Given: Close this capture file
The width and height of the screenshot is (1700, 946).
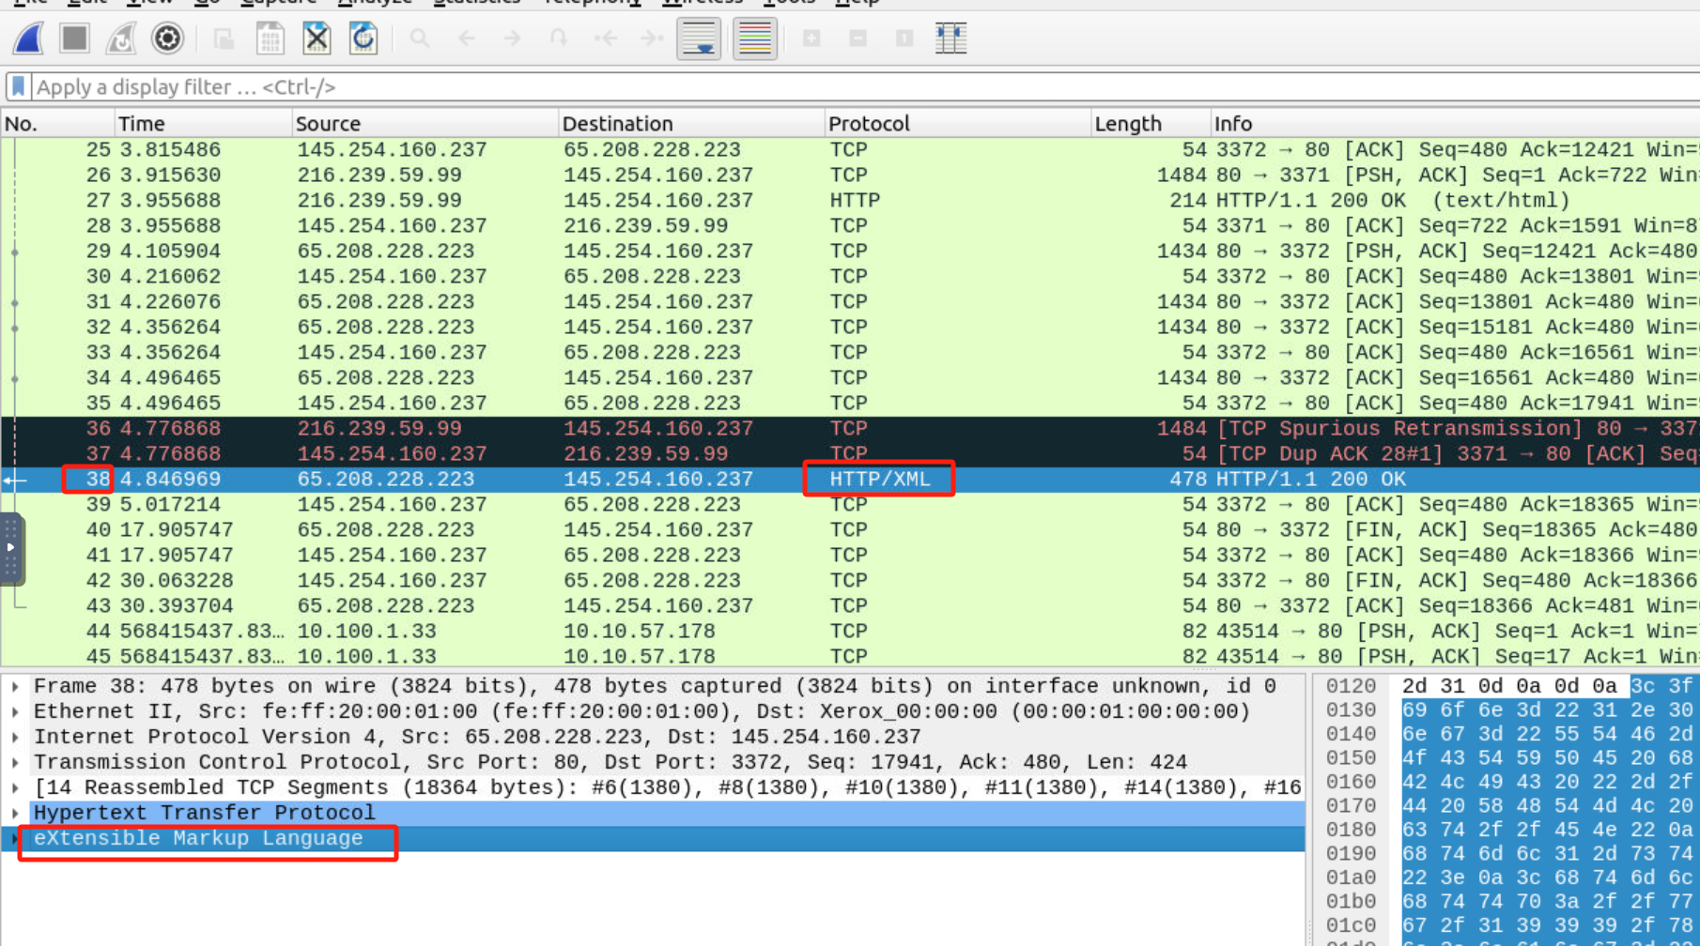Looking at the screenshot, I should coord(317,38).
